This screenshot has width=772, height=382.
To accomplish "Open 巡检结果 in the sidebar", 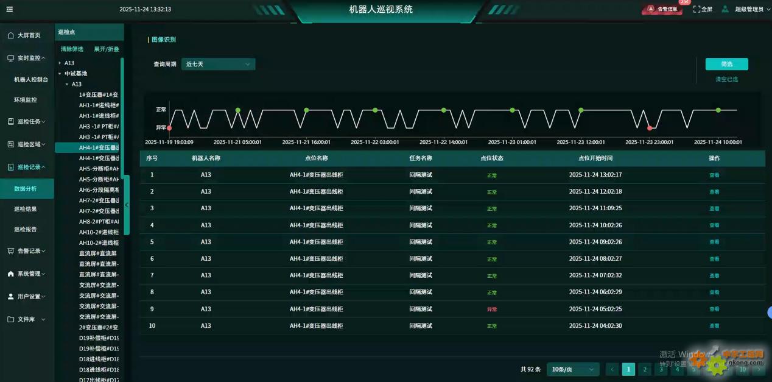I will 26,209.
